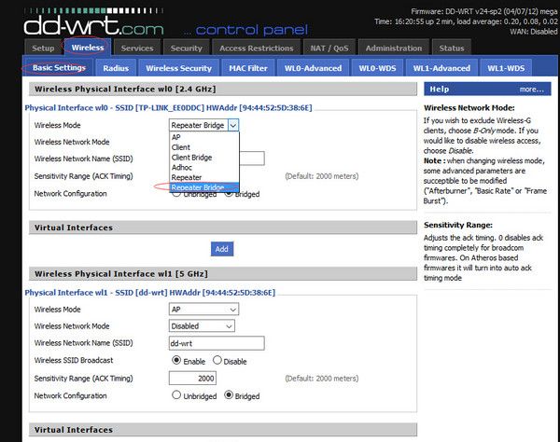Switch to the Wireless tab
The height and width of the screenshot is (442, 560).
pyautogui.click(x=88, y=48)
